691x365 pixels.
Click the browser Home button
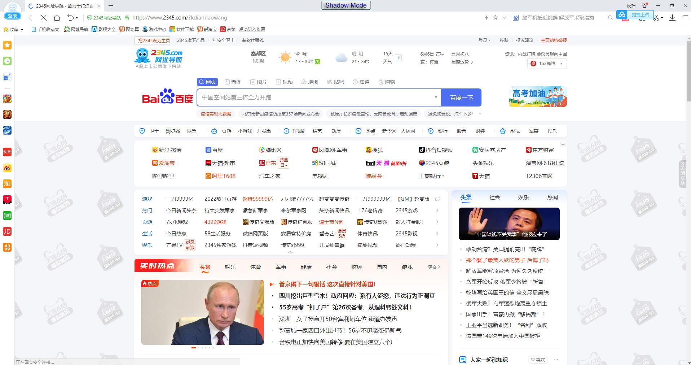pos(57,18)
